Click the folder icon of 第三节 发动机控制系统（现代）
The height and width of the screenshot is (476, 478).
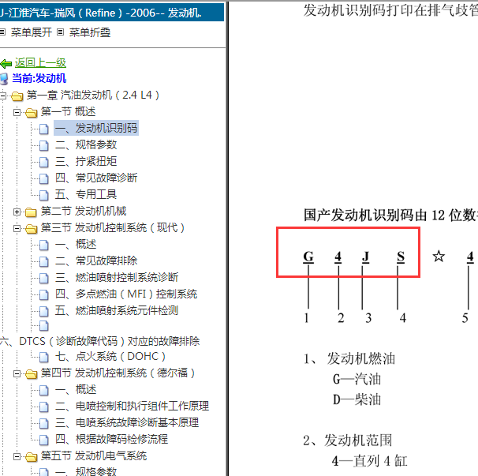click(x=31, y=228)
